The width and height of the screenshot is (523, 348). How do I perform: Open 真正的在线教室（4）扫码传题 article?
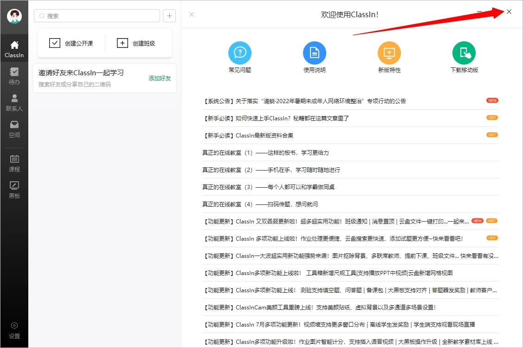pyautogui.click(x=350, y=204)
